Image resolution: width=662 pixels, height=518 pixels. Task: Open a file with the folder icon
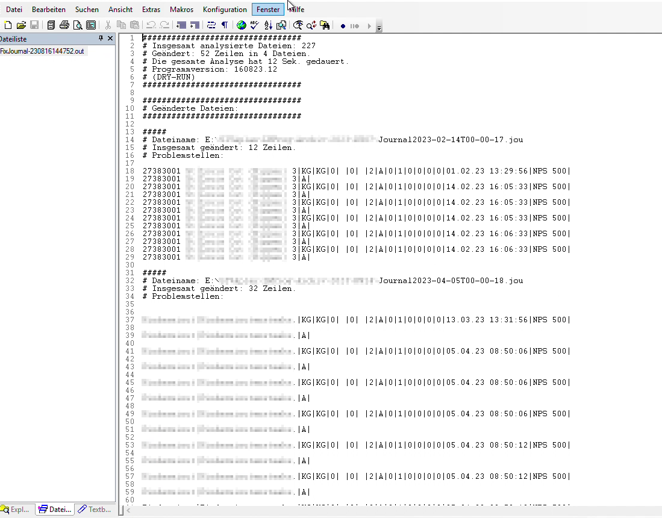(x=21, y=25)
